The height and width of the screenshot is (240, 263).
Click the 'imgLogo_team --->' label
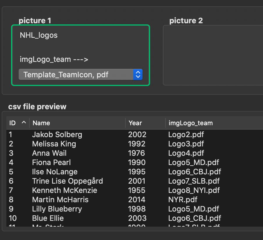coord(54,60)
